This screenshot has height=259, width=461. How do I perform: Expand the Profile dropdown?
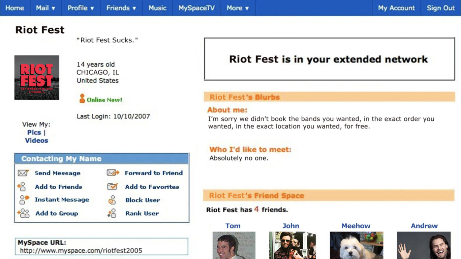click(81, 8)
